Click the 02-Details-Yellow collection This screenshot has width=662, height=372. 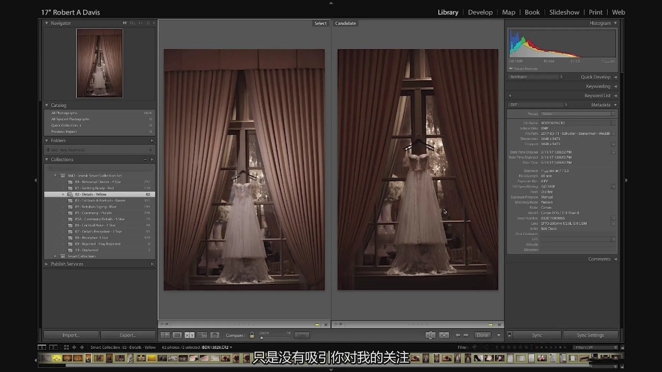(x=90, y=194)
